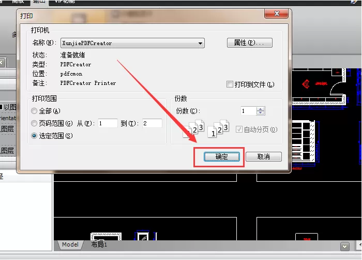Decrease copies with spinner down arrow
The image size is (362, 260).
(261, 113)
